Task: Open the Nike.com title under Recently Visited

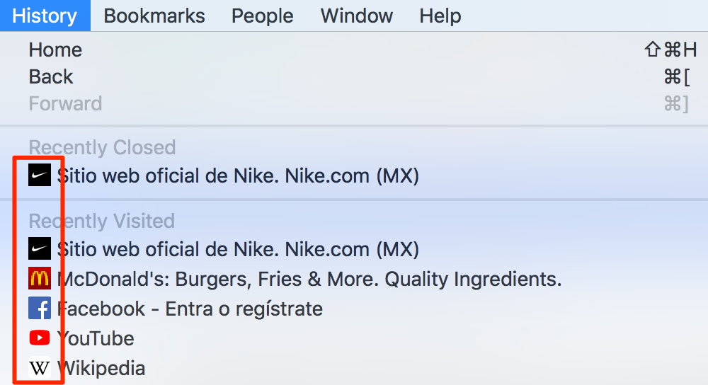Action: 238,249
